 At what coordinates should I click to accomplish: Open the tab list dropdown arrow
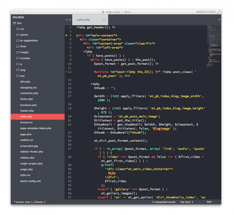pos(219,20)
